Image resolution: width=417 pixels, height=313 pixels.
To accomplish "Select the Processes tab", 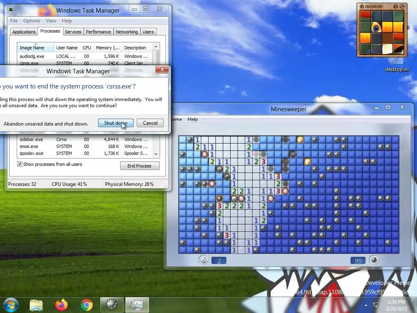I will click(50, 31).
